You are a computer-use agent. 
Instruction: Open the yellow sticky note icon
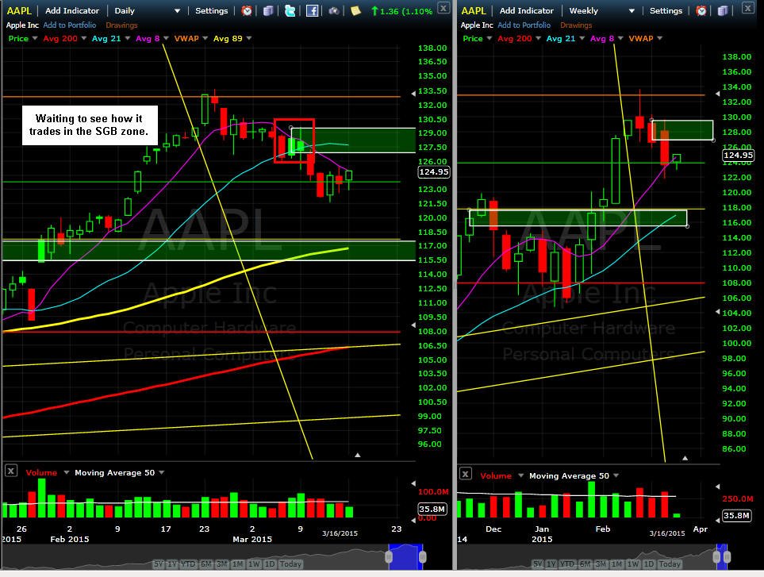[355, 10]
